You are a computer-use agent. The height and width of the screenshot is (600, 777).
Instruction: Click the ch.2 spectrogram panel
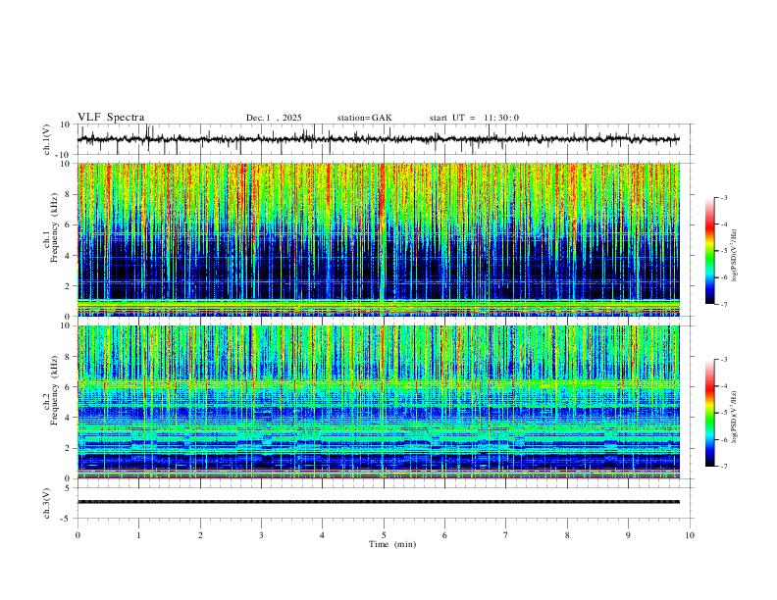pos(378,402)
